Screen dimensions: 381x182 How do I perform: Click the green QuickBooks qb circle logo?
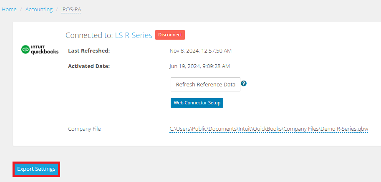[25, 49]
